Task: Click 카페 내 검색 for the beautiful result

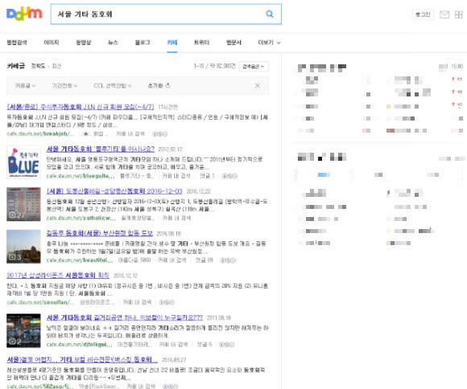Action: (172, 260)
